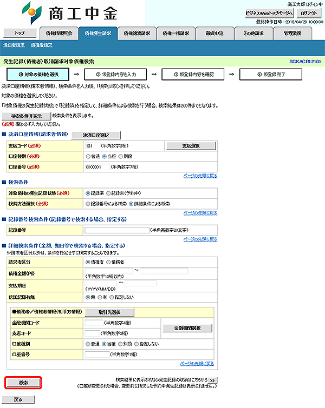Click the 商工中金 logo
Viewport: 325px width, 408px height.
(70, 13)
